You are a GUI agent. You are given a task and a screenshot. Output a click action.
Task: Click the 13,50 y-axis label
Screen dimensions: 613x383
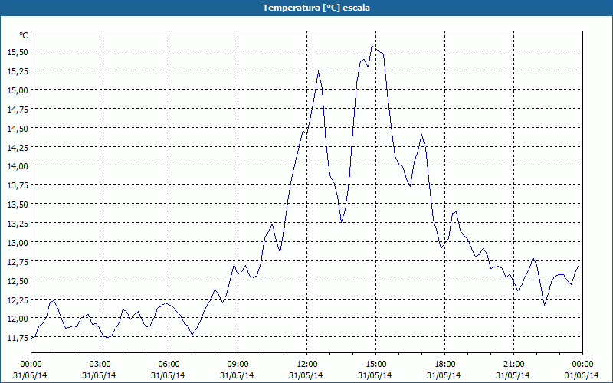pyautogui.click(x=18, y=204)
